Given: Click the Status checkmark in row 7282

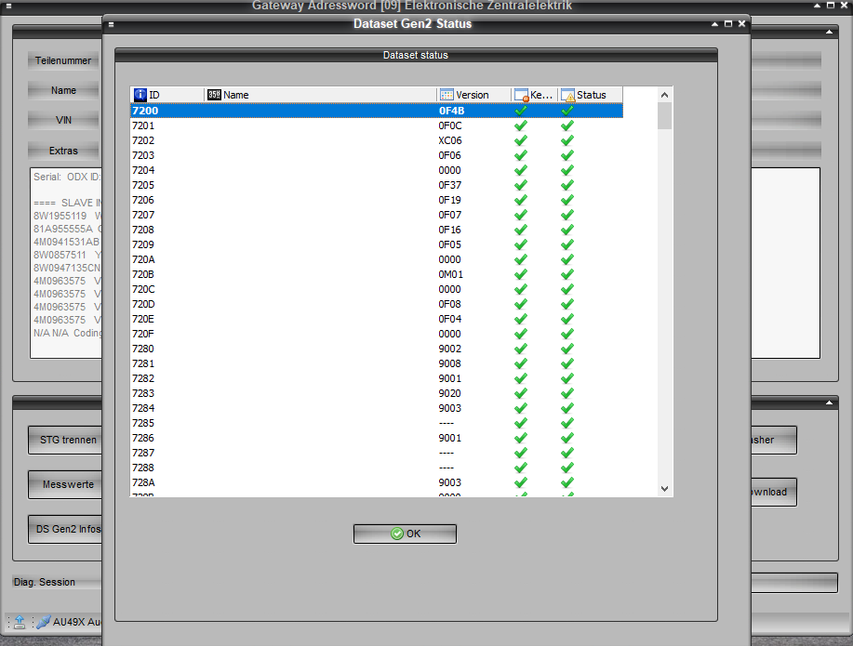Looking at the screenshot, I should coord(567,378).
